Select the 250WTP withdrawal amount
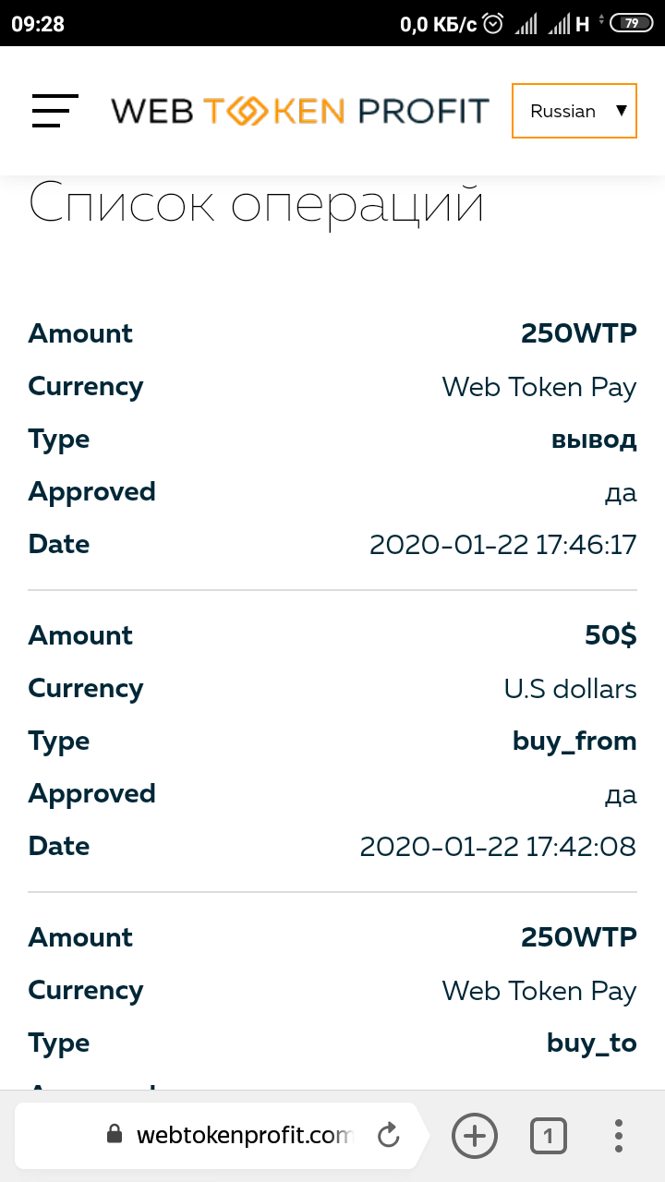 click(x=578, y=333)
